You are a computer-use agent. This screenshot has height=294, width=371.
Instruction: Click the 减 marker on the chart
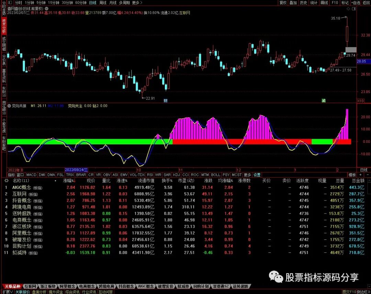(324, 101)
